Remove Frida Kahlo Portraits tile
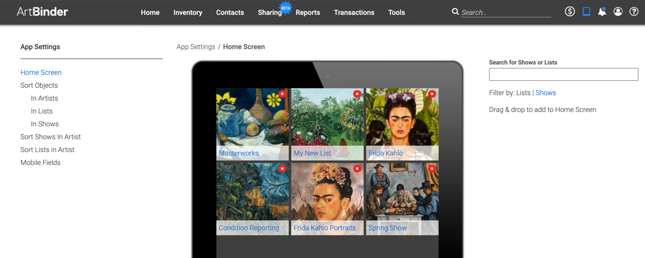Image resolution: width=645 pixels, height=258 pixels. click(x=357, y=168)
